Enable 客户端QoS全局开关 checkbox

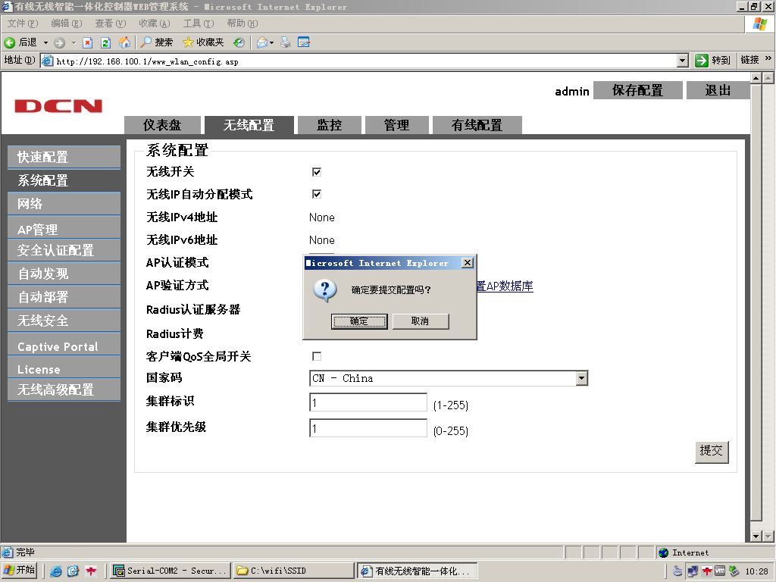[x=317, y=356]
